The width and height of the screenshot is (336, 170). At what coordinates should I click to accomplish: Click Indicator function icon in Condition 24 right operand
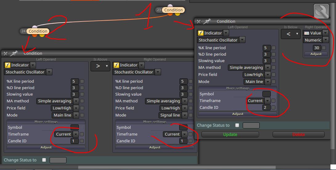[116, 65]
